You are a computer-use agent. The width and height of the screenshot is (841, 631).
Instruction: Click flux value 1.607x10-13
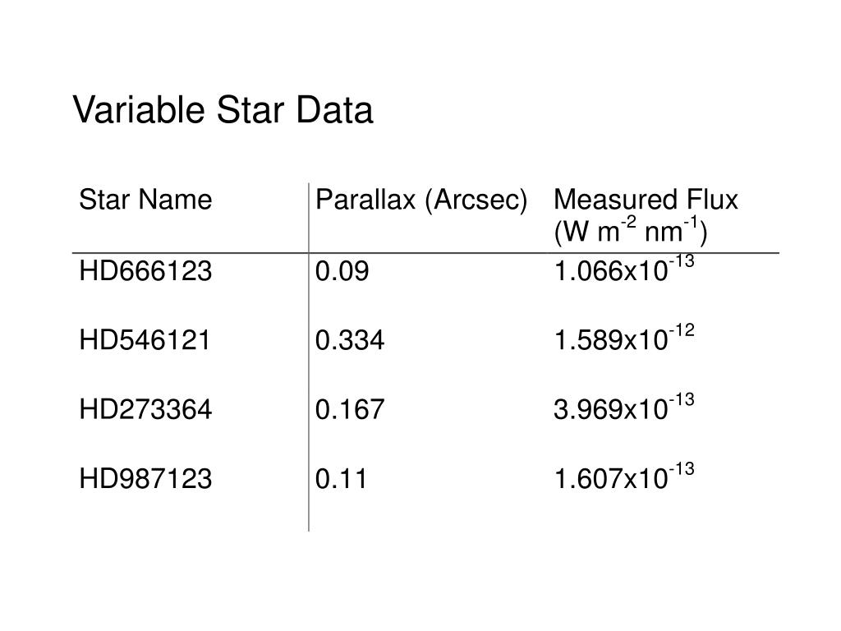point(624,476)
